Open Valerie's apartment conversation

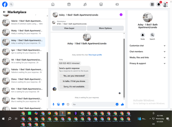click(23, 22)
